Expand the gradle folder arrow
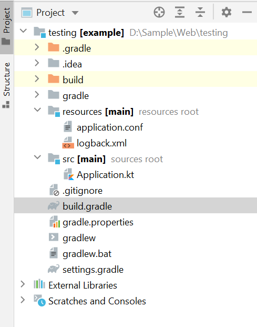 click(x=37, y=94)
